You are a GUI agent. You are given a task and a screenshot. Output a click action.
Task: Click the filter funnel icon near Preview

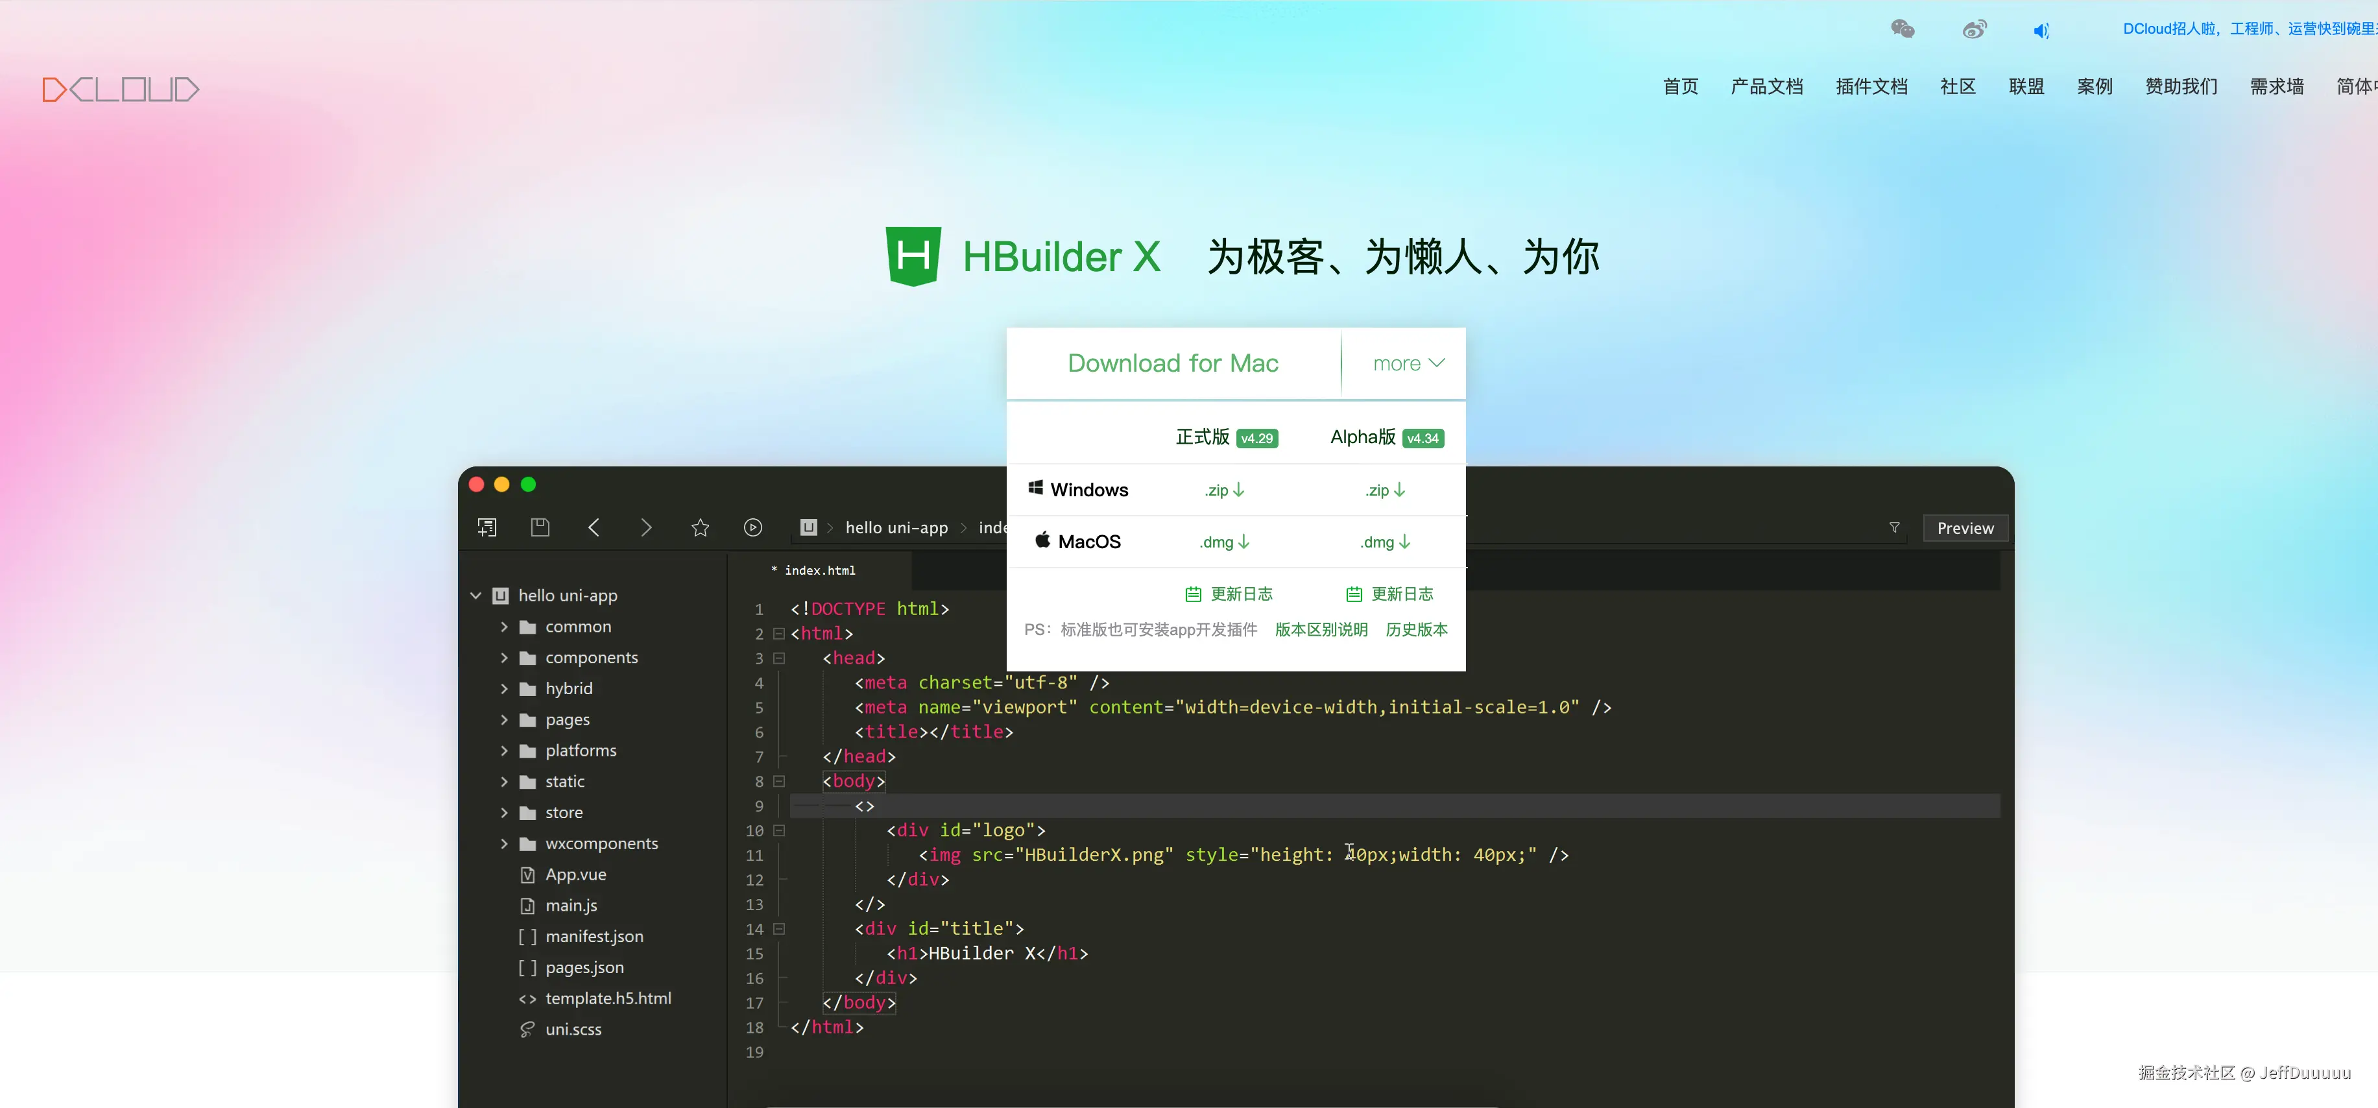[x=1894, y=527]
